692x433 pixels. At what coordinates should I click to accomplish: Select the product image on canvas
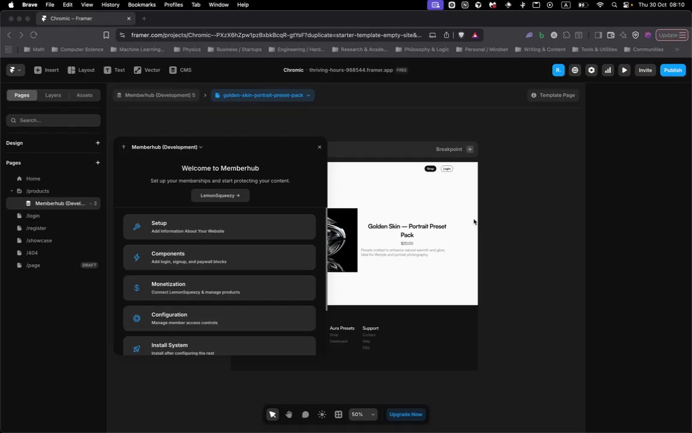click(x=342, y=240)
